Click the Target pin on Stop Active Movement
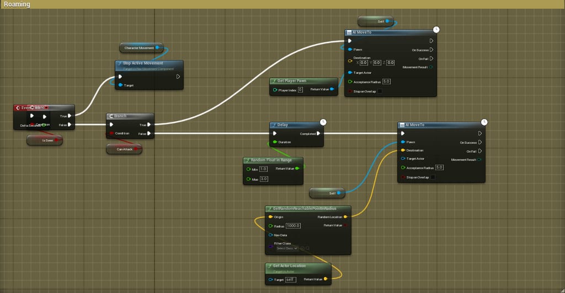This screenshot has width=565, height=293. (x=120, y=85)
